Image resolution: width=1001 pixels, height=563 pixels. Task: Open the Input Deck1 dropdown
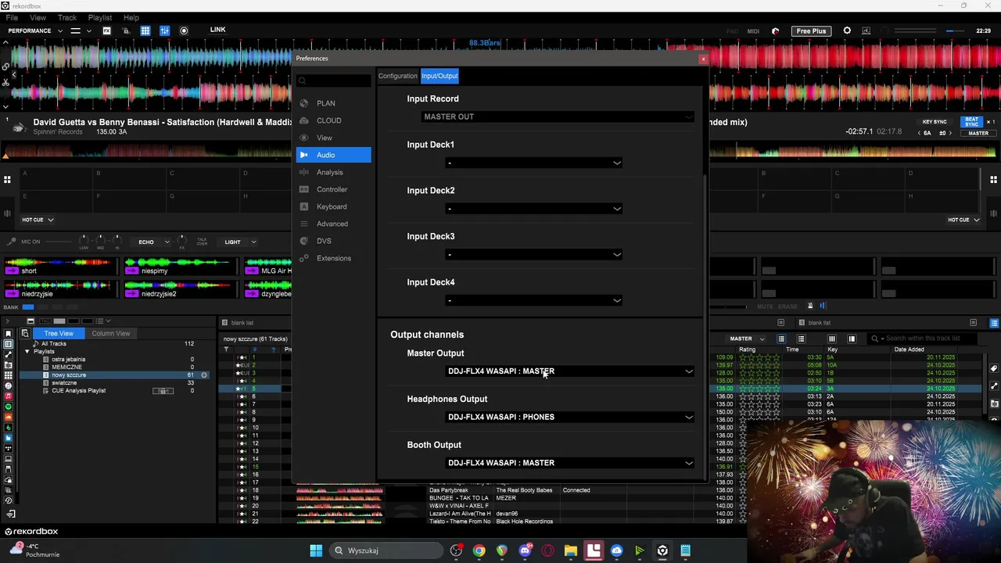[x=534, y=163]
